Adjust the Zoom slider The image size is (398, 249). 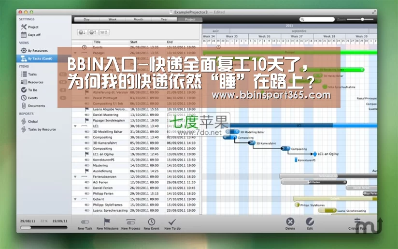(360, 19)
